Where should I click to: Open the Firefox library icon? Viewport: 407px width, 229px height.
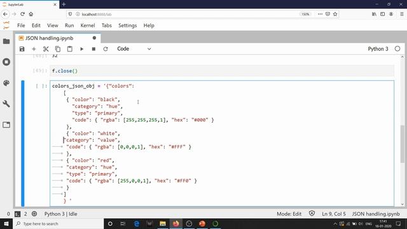coord(374,14)
